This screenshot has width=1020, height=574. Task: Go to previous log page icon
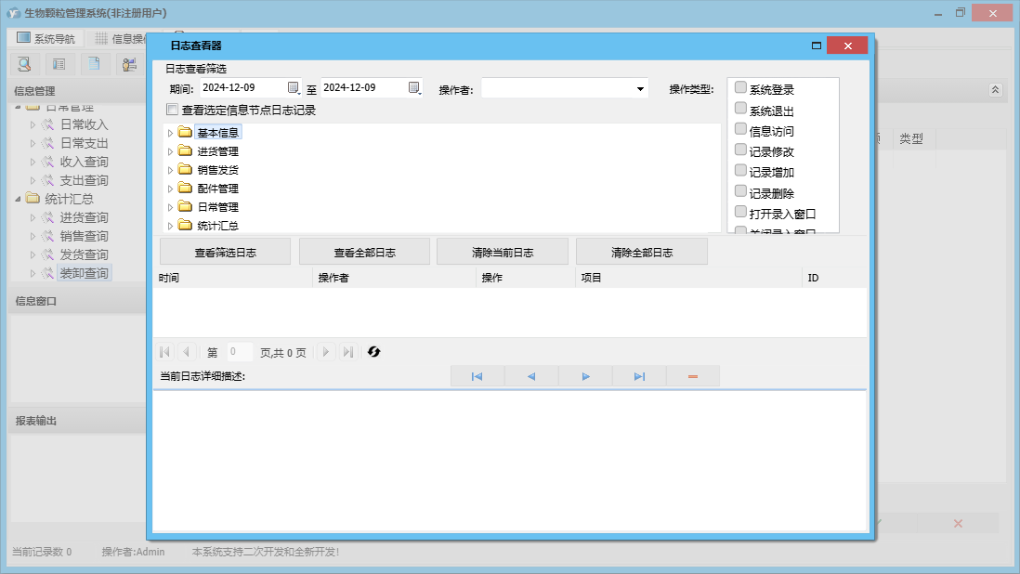click(x=186, y=352)
